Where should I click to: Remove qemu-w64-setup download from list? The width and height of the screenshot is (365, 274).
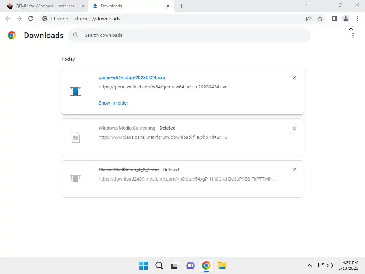[294, 78]
